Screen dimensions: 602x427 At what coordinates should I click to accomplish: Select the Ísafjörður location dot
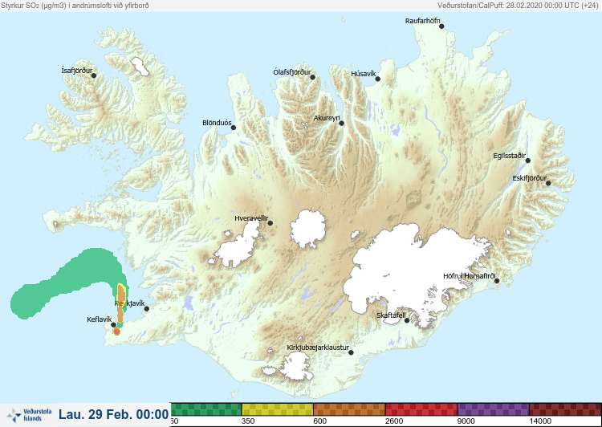(x=94, y=75)
